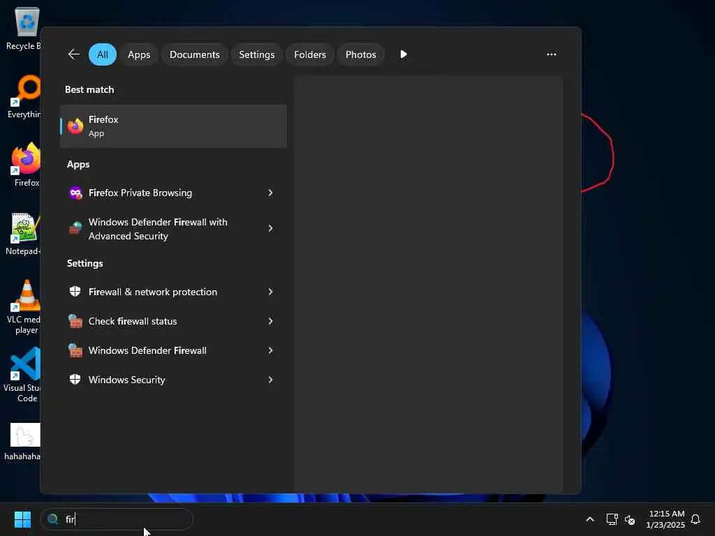Image resolution: width=715 pixels, height=536 pixels.
Task: Click the Windows Security shield icon
Action: click(x=75, y=379)
